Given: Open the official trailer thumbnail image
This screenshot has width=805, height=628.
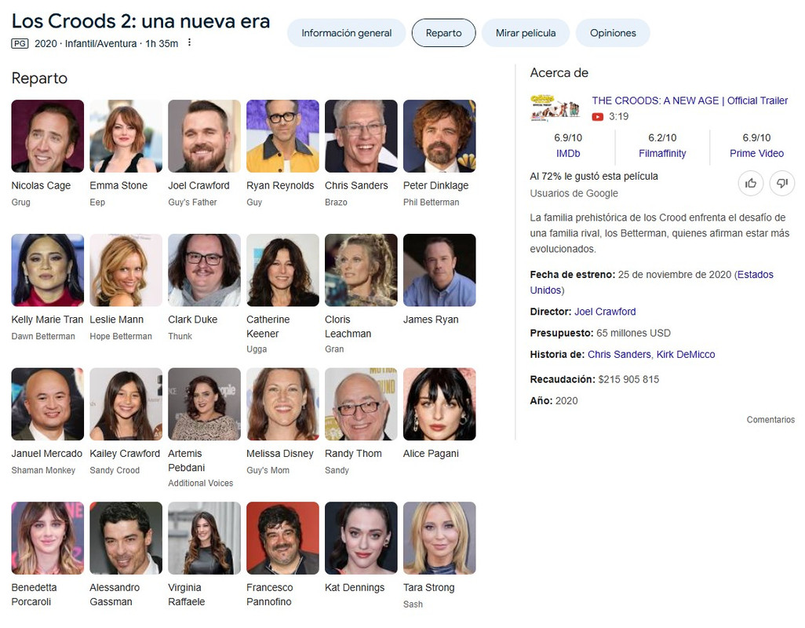Looking at the screenshot, I should tap(555, 108).
